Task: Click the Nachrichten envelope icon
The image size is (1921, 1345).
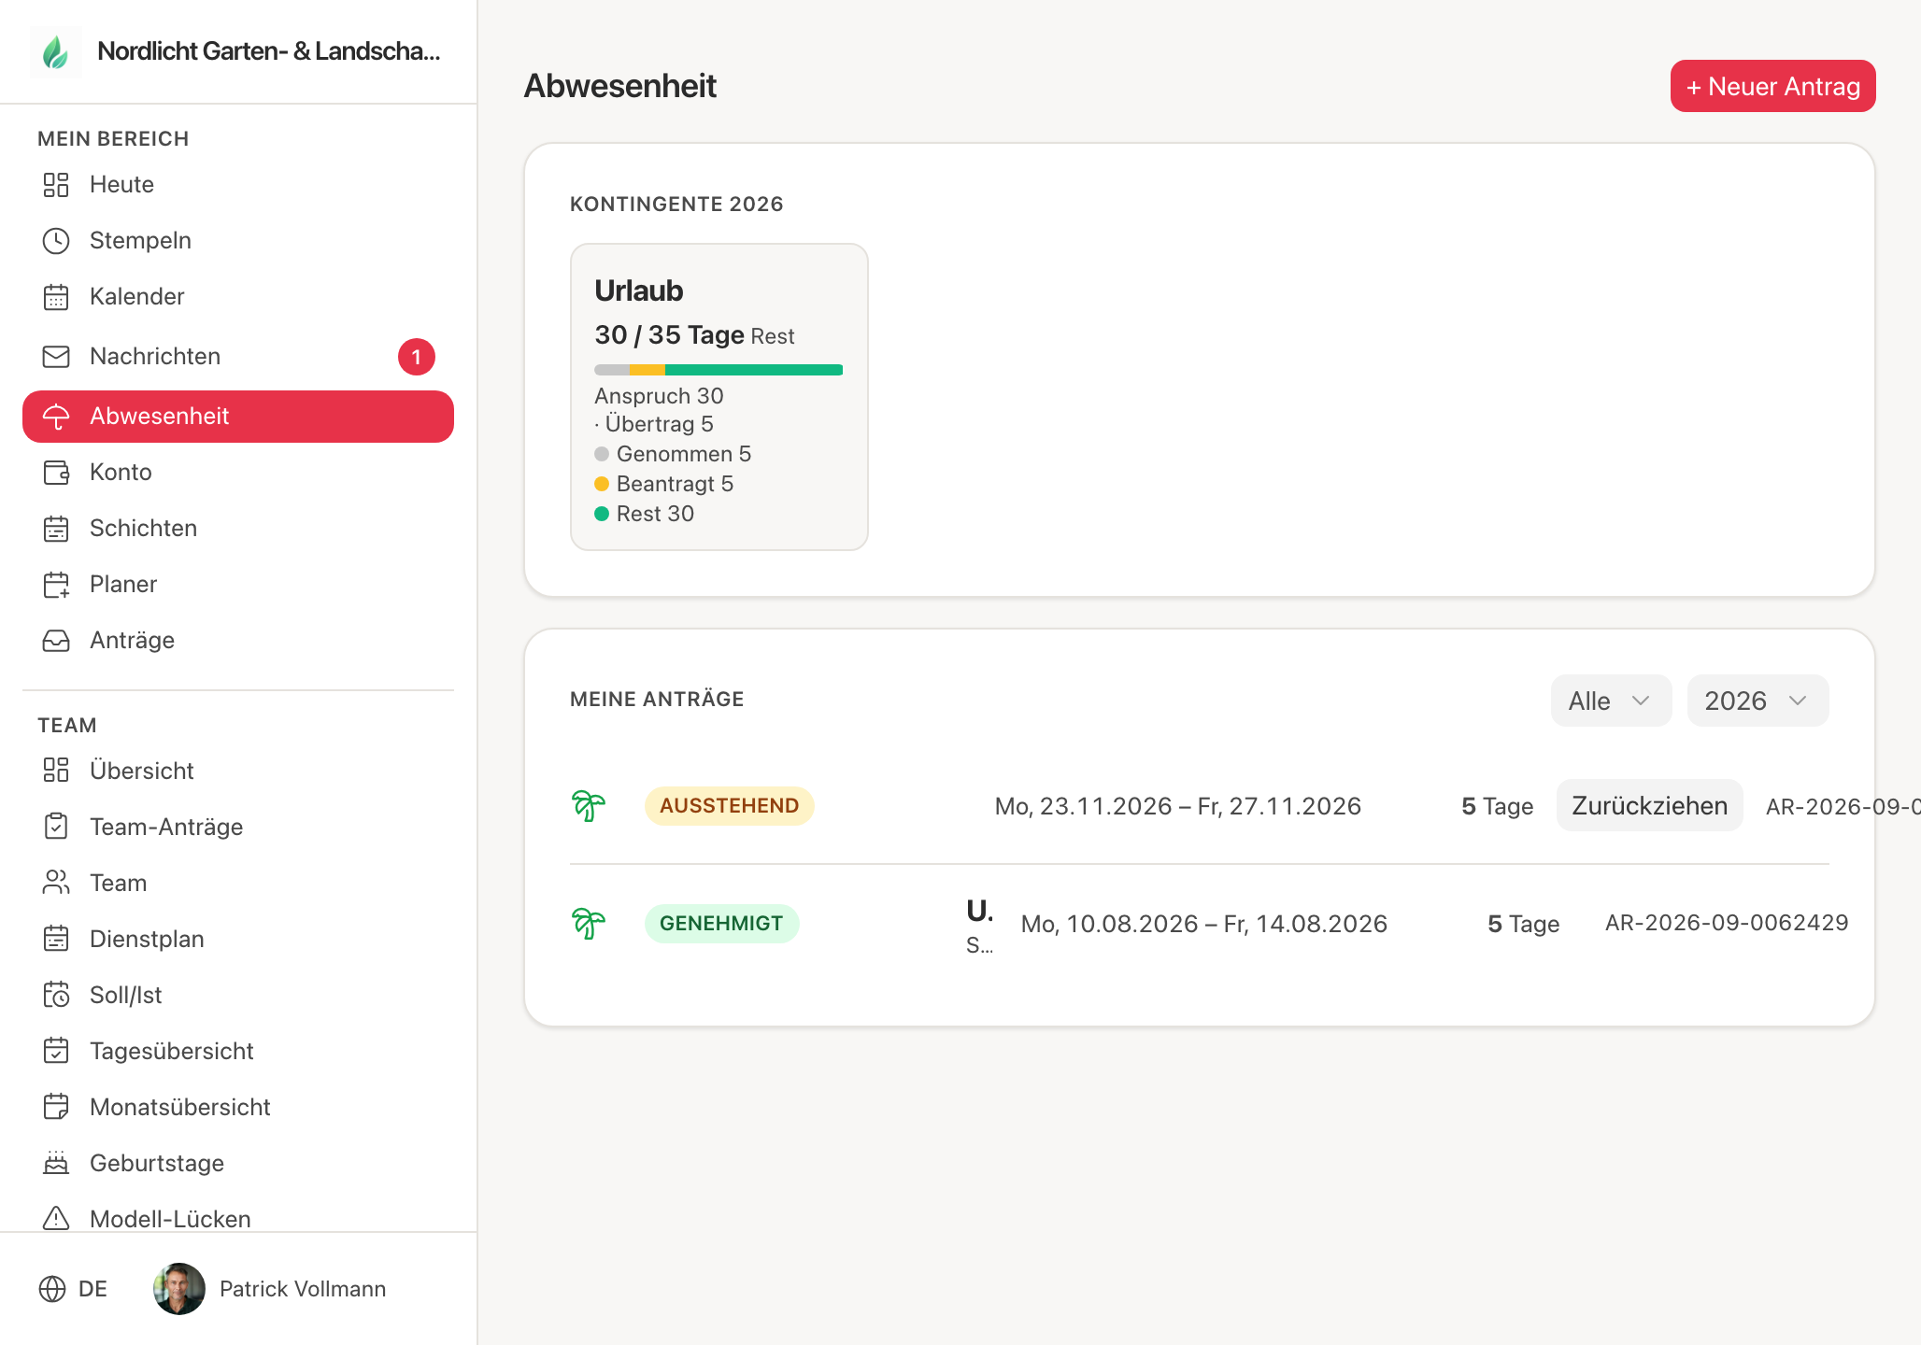Action: pos(56,357)
